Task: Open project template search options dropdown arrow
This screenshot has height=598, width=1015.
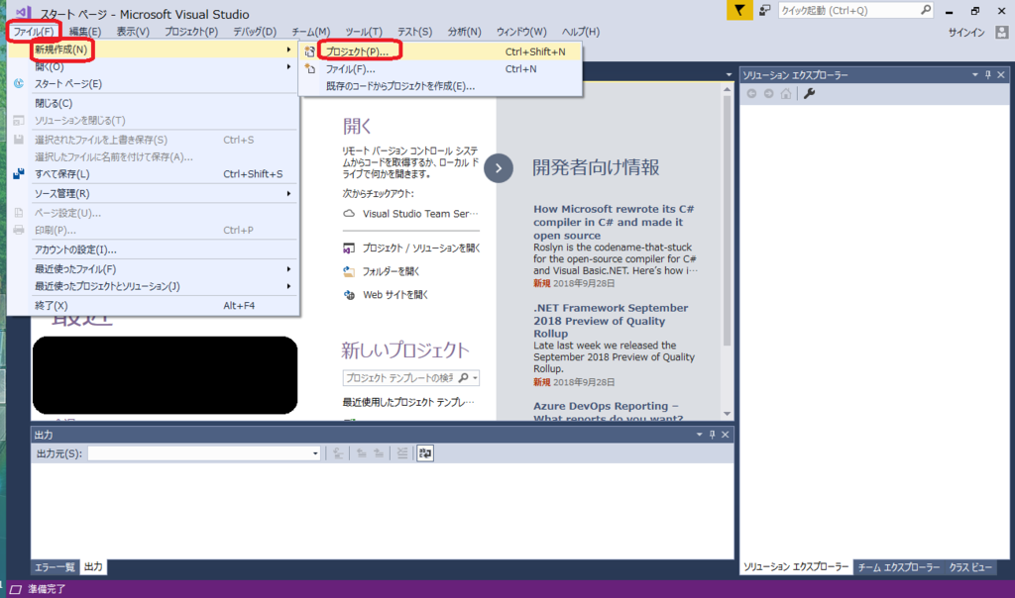Action: (475, 377)
